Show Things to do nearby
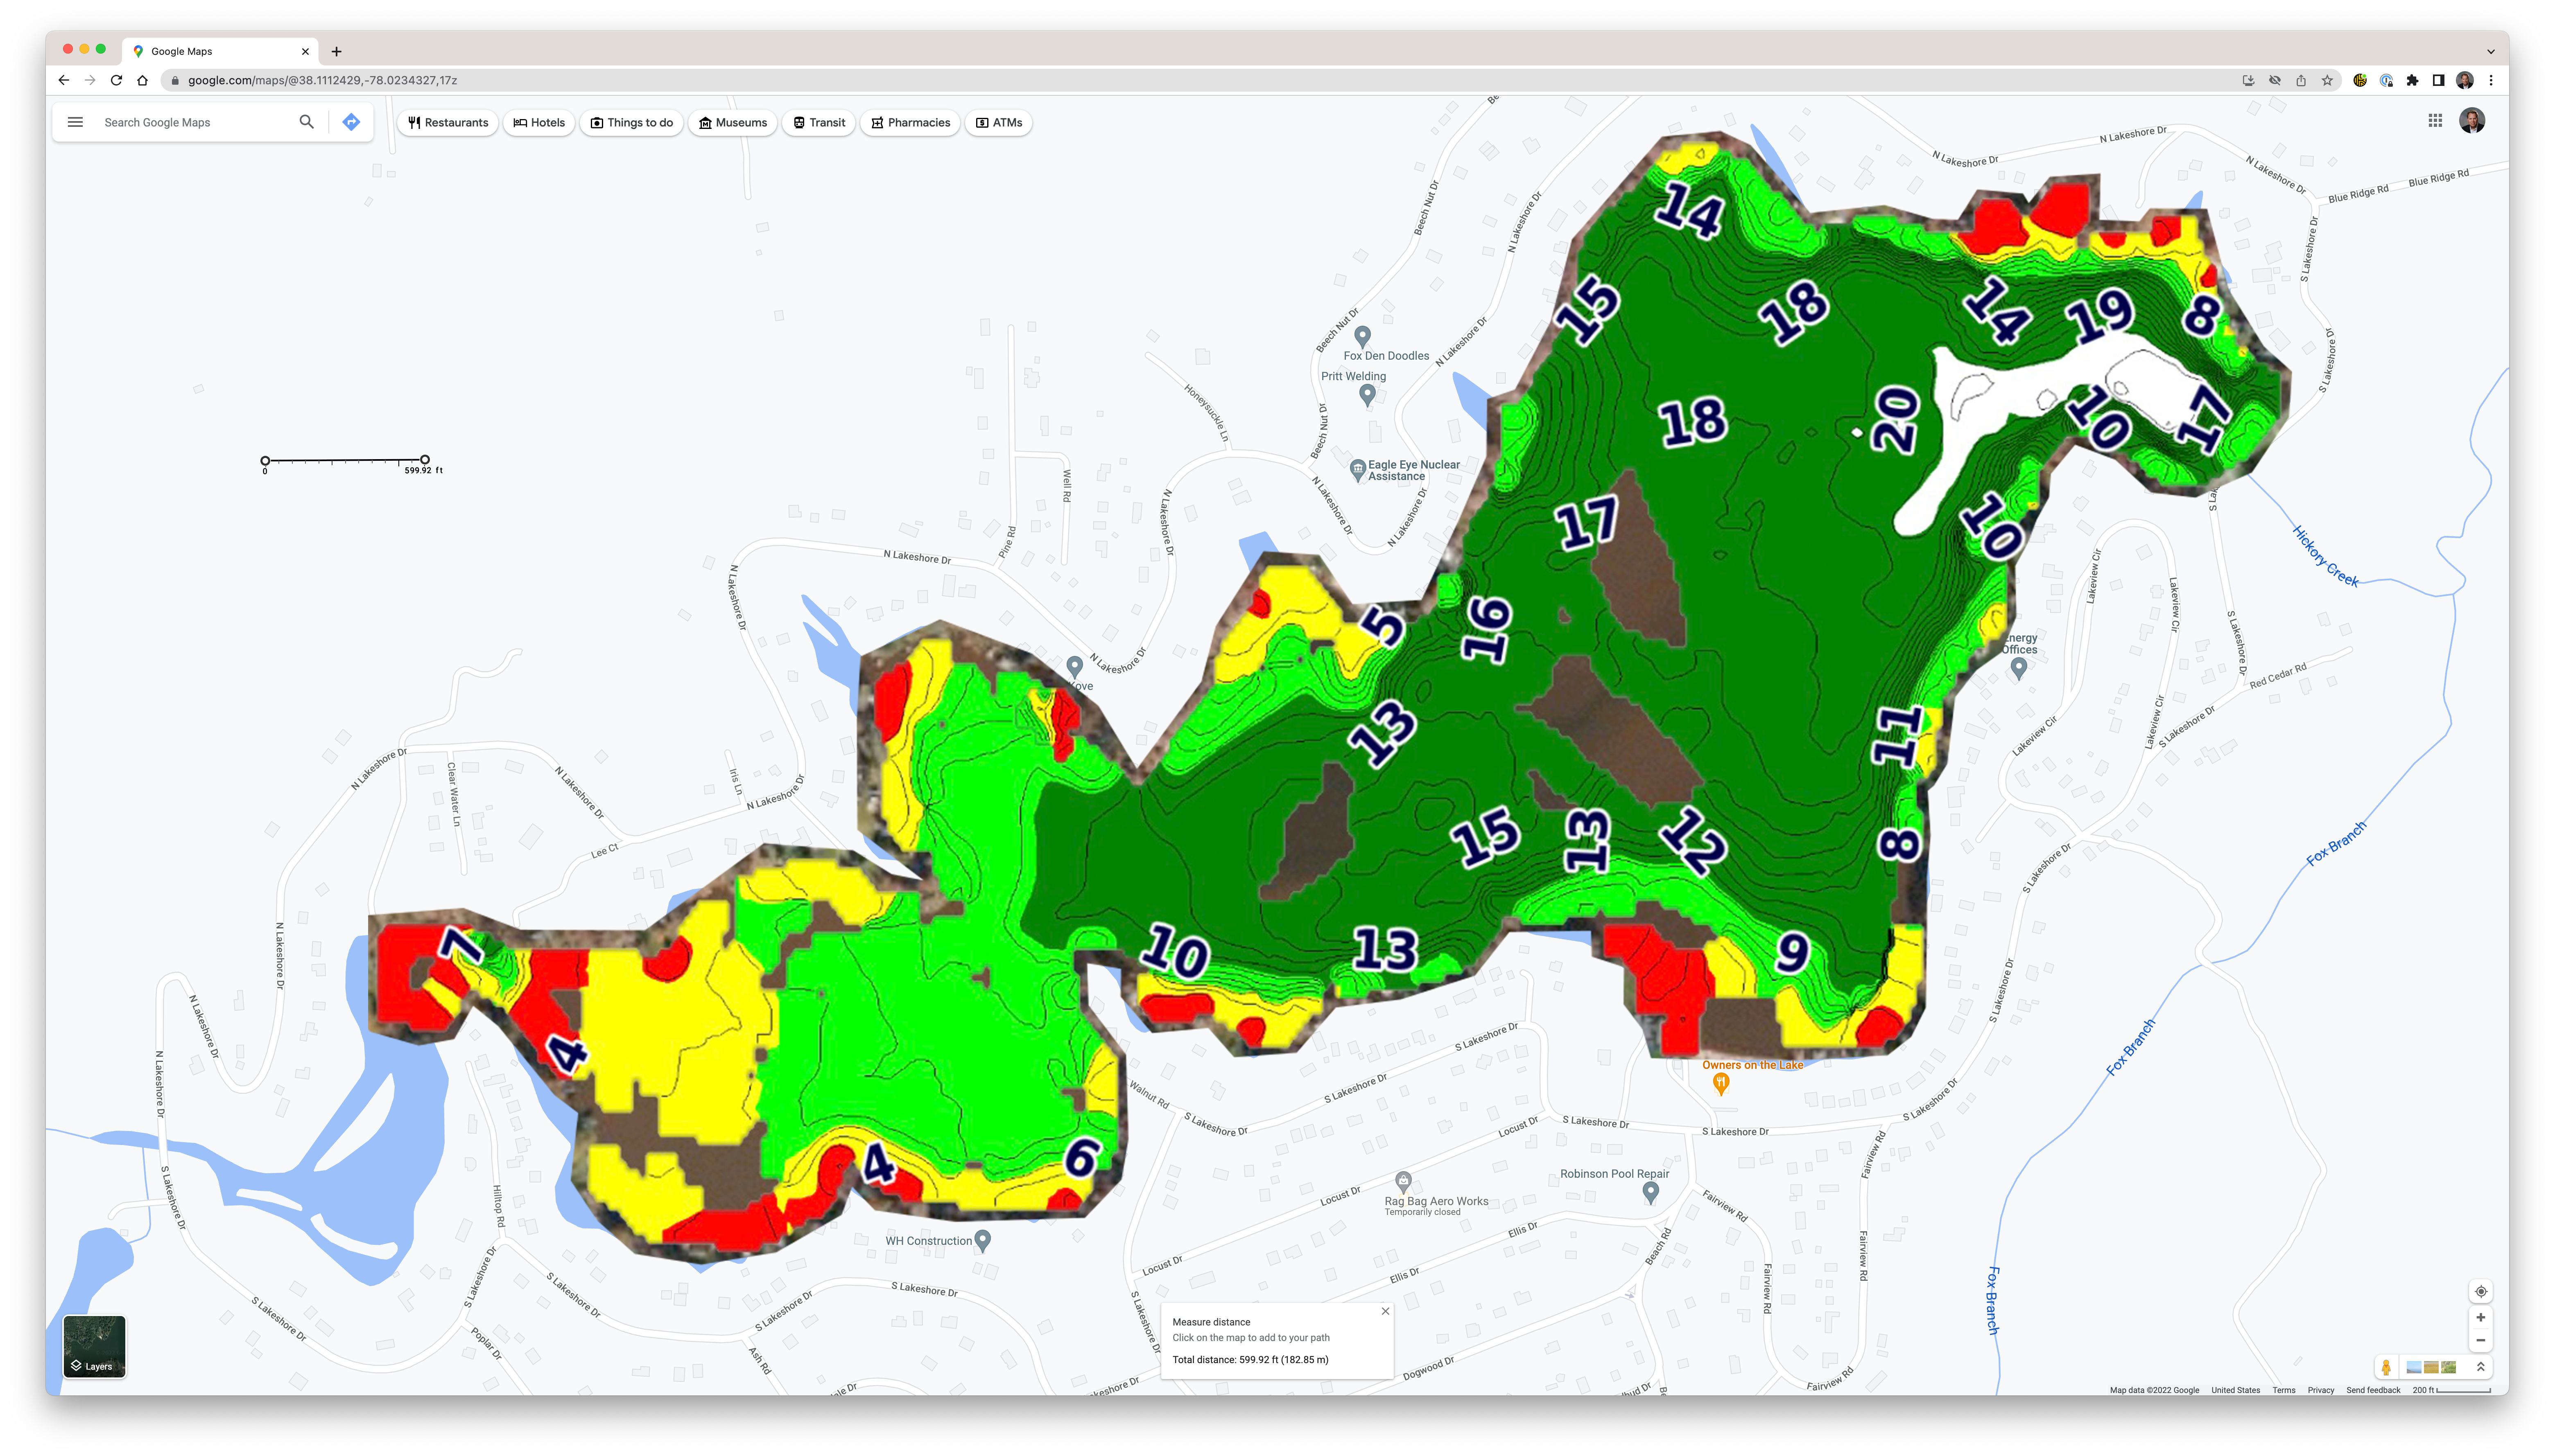This screenshot has height=1456, width=2555. pyautogui.click(x=631, y=122)
